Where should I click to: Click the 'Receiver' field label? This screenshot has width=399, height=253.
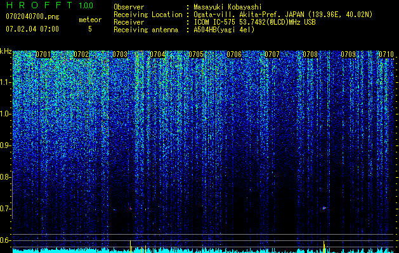tap(129, 22)
